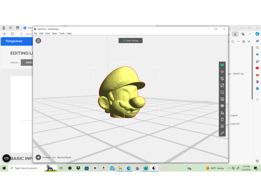Click the Start Slicing button
Viewport: 261px width, 196px height.
point(130,41)
